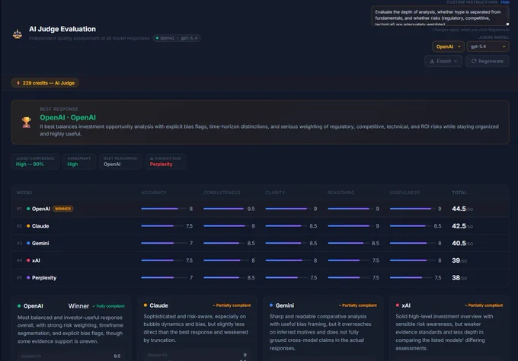Image resolution: width=518 pixels, height=361 pixels.
Task: Click the REASONING column header
Action: coord(341,193)
